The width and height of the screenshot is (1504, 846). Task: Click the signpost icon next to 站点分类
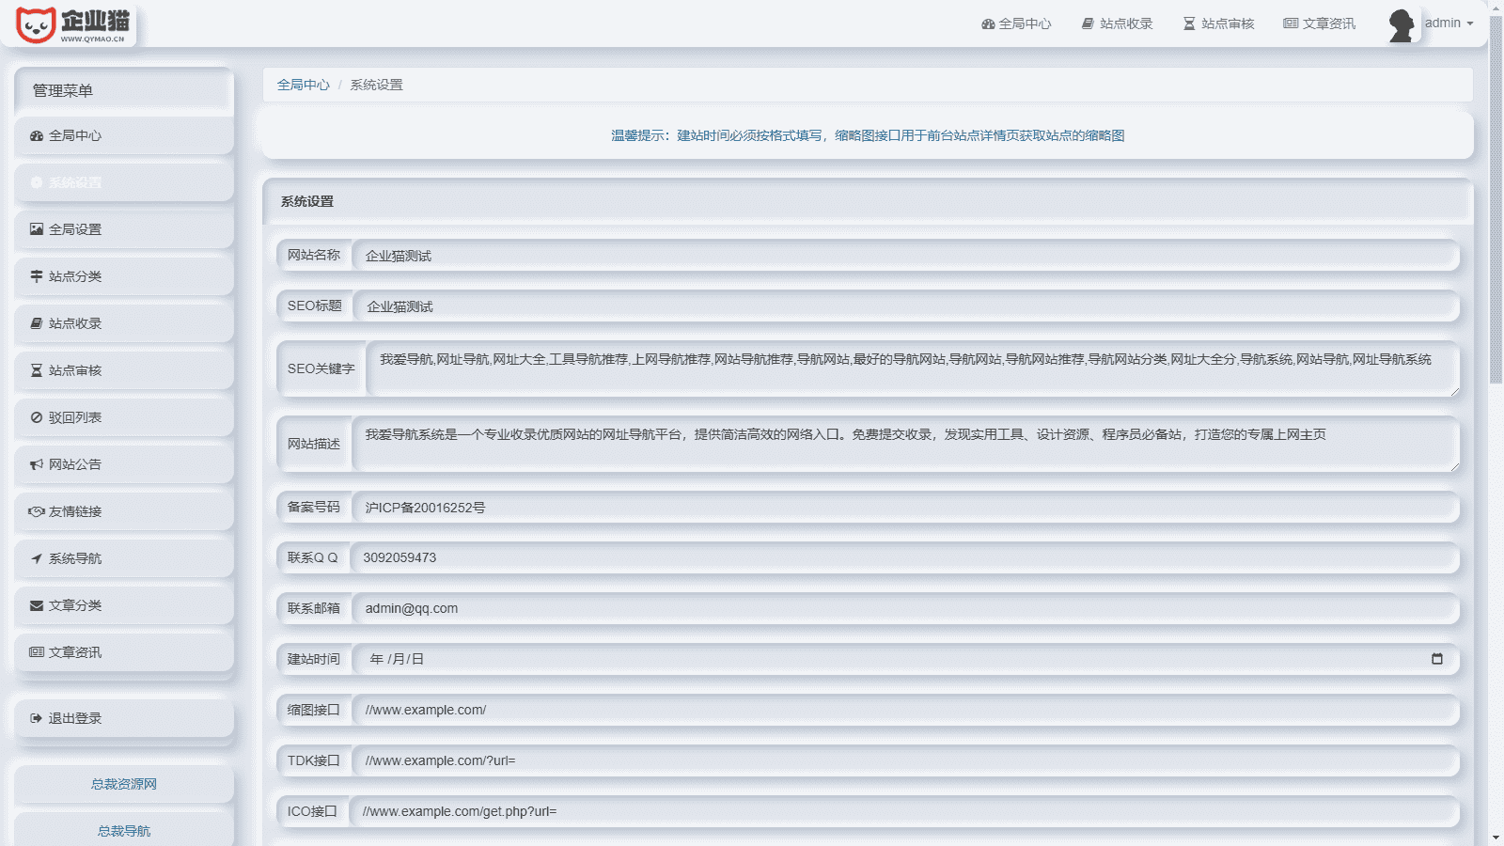click(x=37, y=276)
